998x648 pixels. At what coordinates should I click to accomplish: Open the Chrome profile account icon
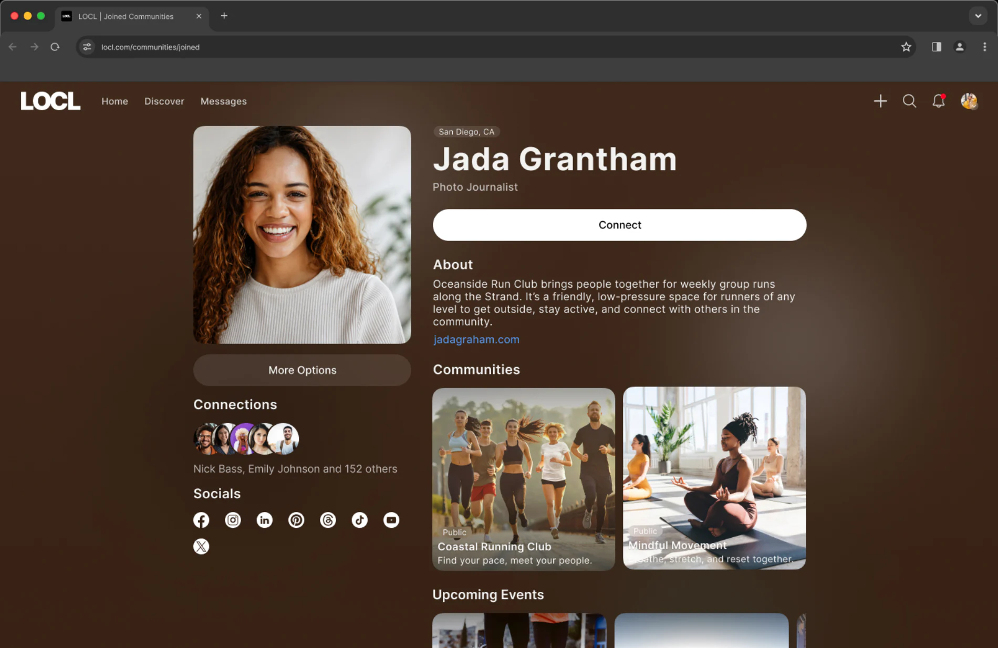tap(960, 47)
